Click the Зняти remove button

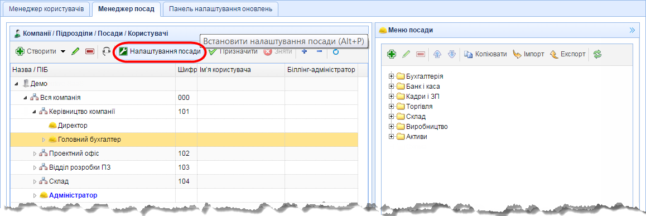coord(278,51)
